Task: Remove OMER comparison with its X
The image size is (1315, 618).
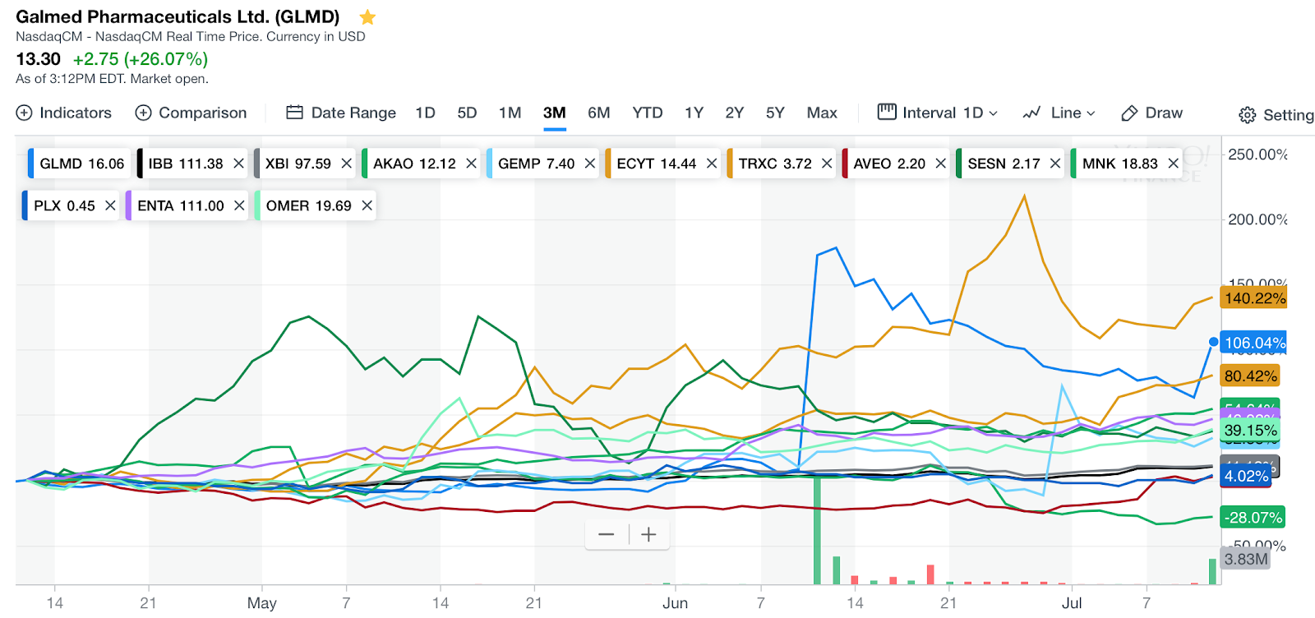Action: click(367, 205)
